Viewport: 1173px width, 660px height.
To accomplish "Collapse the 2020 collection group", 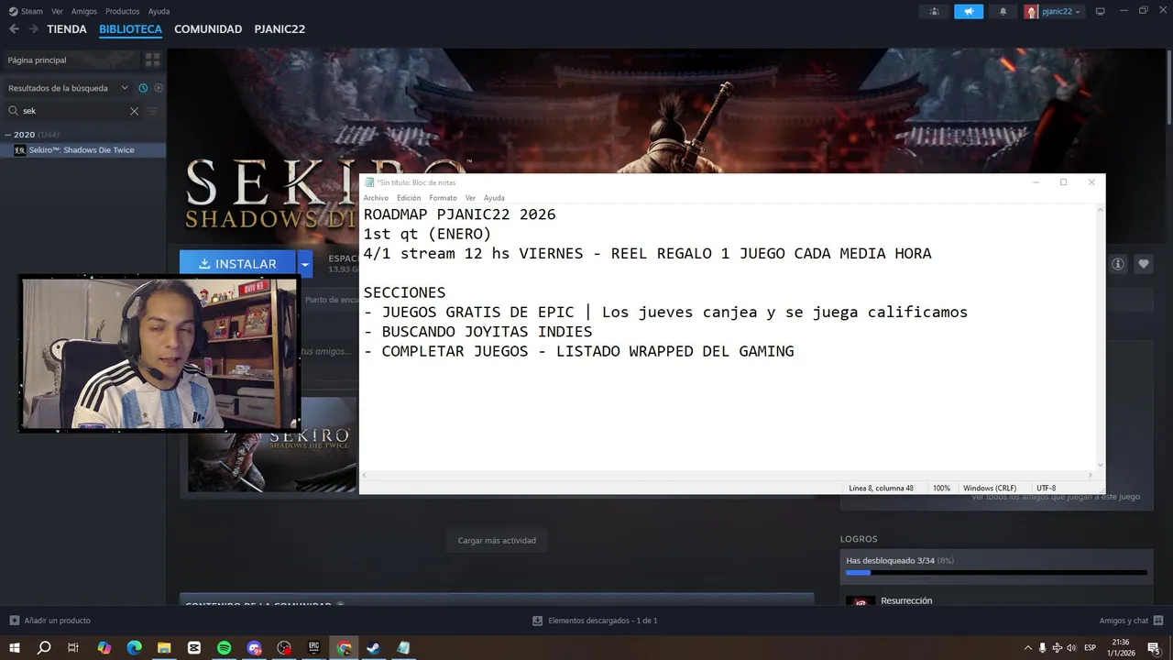I will [7, 135].
